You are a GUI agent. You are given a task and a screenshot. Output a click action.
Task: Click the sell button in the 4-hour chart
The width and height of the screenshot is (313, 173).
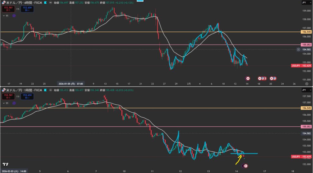7,9
